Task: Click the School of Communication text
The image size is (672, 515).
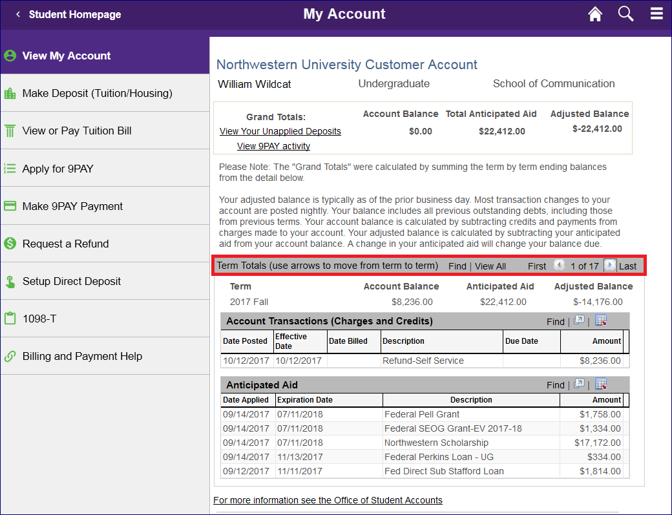Action: (x=554, y=83)
